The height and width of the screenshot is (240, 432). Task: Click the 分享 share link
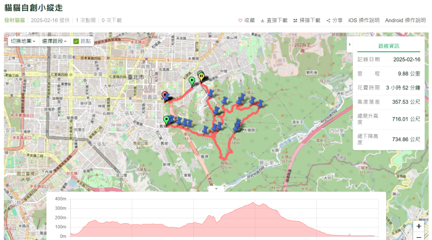pos(337,20)
